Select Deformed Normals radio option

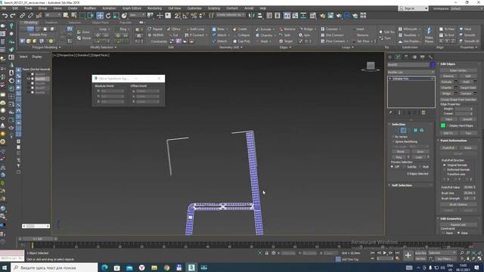[x=445, y=169]
